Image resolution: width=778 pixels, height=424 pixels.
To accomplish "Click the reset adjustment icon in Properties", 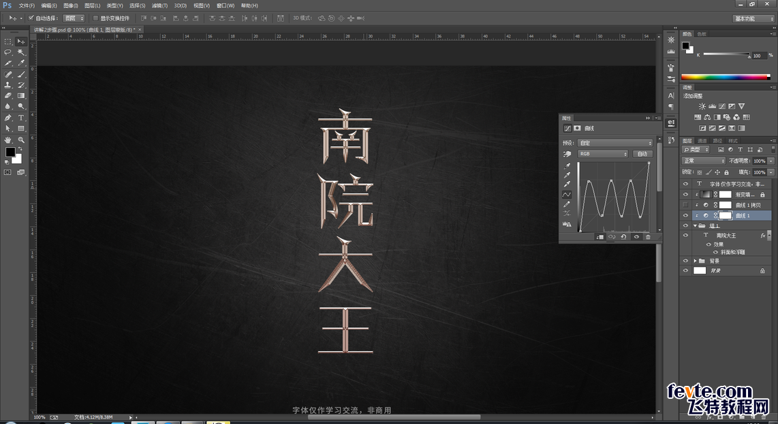I will (623, 237).
